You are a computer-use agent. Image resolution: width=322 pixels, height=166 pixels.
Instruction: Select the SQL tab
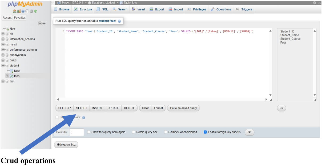pos(102,9)
